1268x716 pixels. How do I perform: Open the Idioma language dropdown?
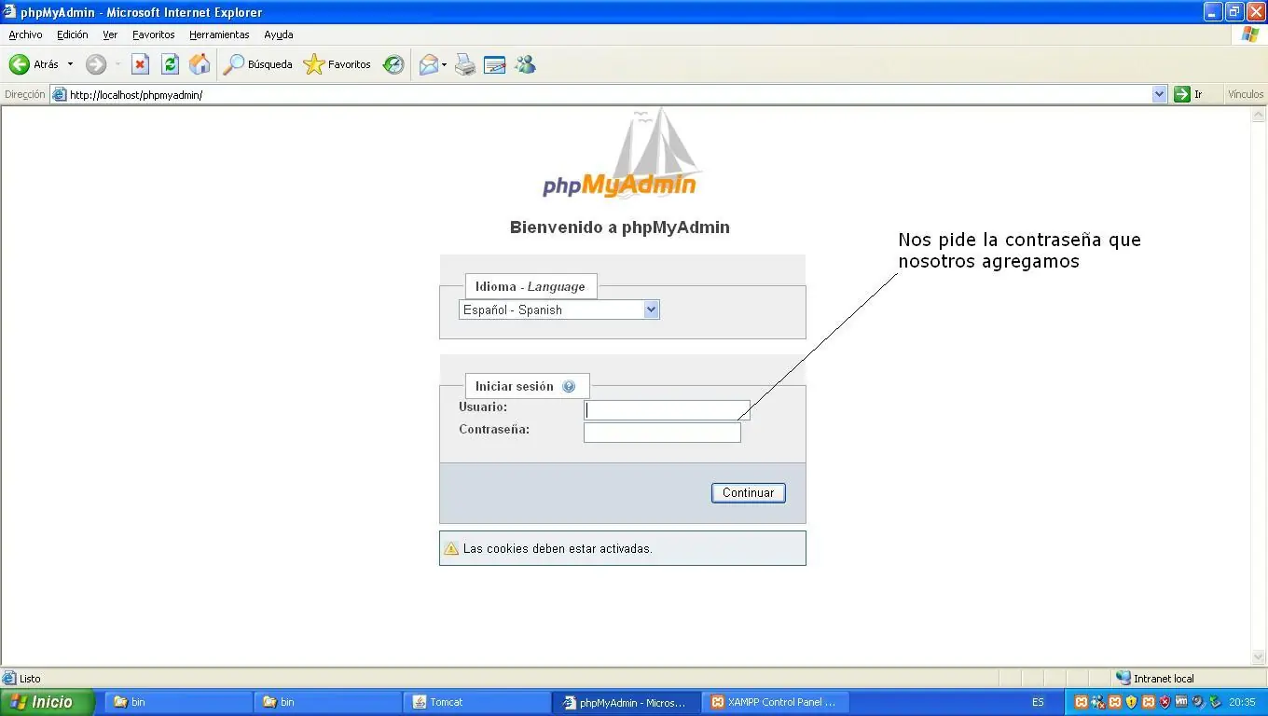tap(559, 310)
